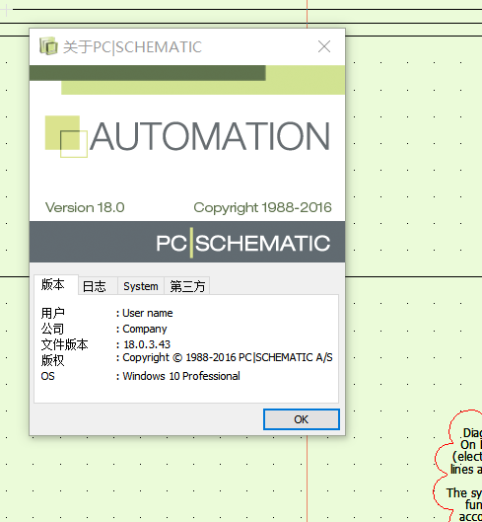Click the Windows 10 Professional OS entry
482x522 pixels.
[181, 376]
